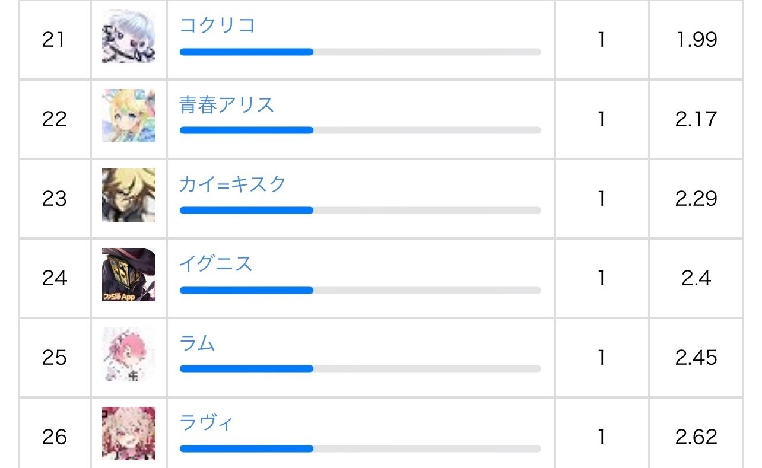Open the ラム name link
This screenshot has width=762, height=468.
pos(197,343)
